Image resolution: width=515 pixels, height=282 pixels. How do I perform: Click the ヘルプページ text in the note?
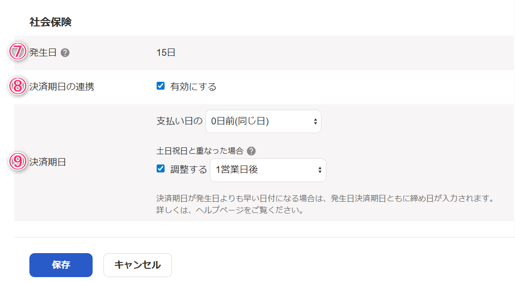click(220, 210)
